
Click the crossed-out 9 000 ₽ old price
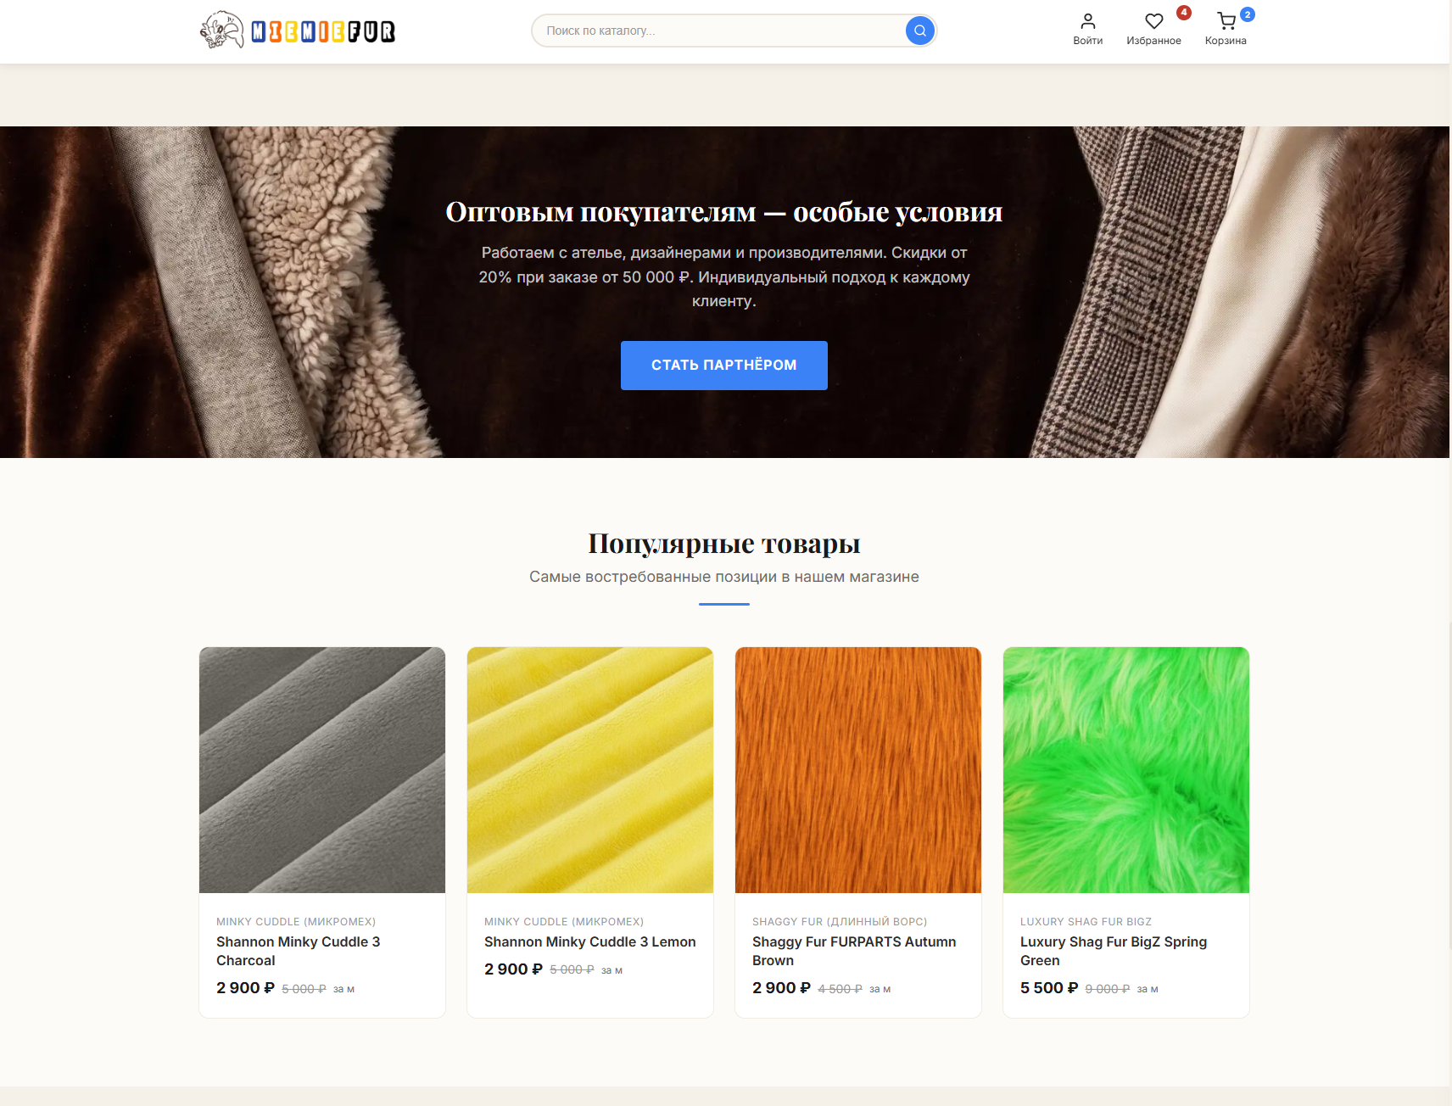(x=1108, y=989)
